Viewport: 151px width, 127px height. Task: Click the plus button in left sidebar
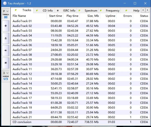coord(6,26)
